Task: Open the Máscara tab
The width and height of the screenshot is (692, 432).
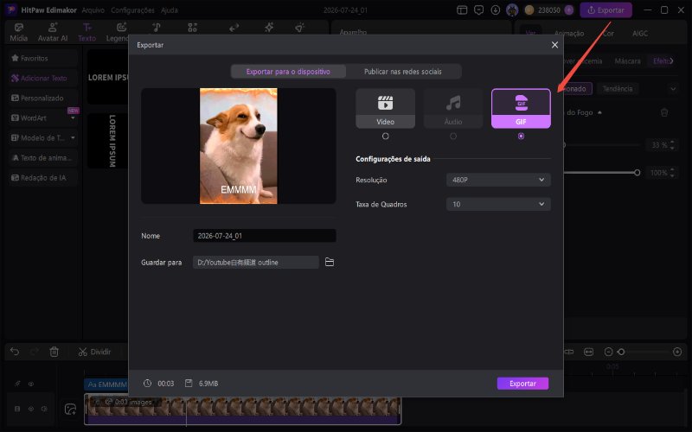Action: (x=628, y=60)
